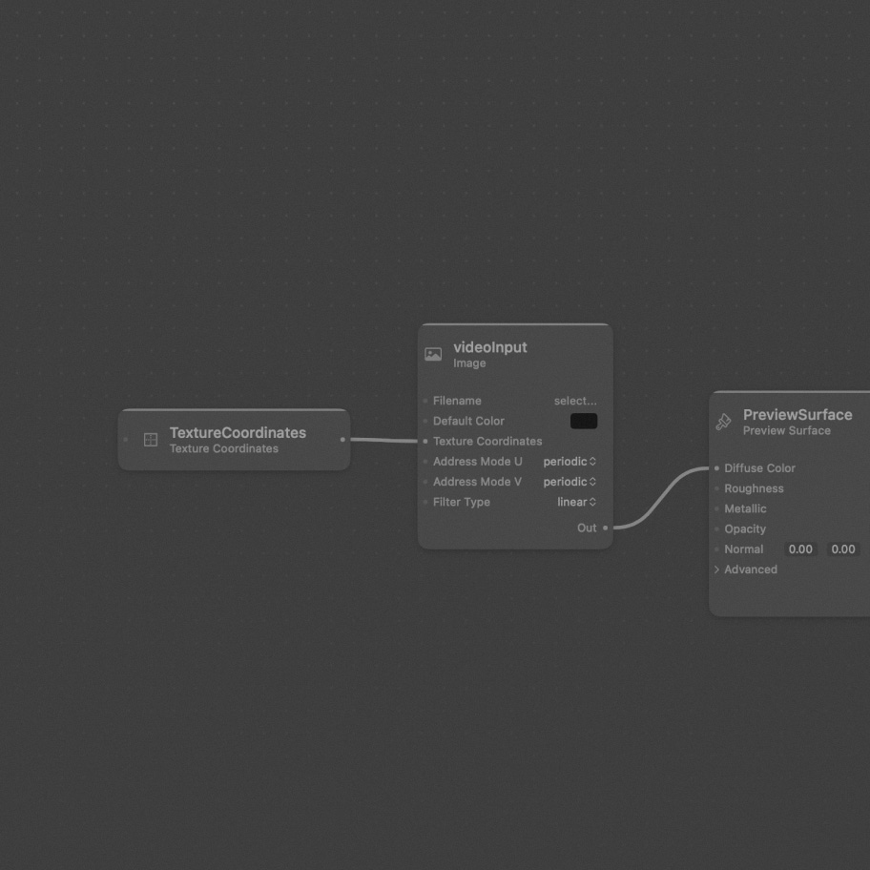The image size is (870, 870).
Task: Click the TextureCoordinates node grid icon
Action: coord(151,440)
